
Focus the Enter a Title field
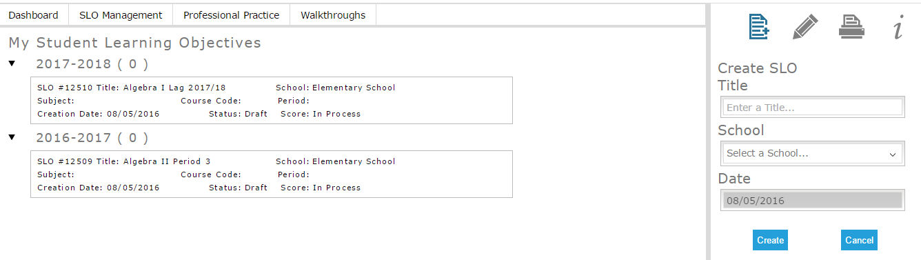812,108
